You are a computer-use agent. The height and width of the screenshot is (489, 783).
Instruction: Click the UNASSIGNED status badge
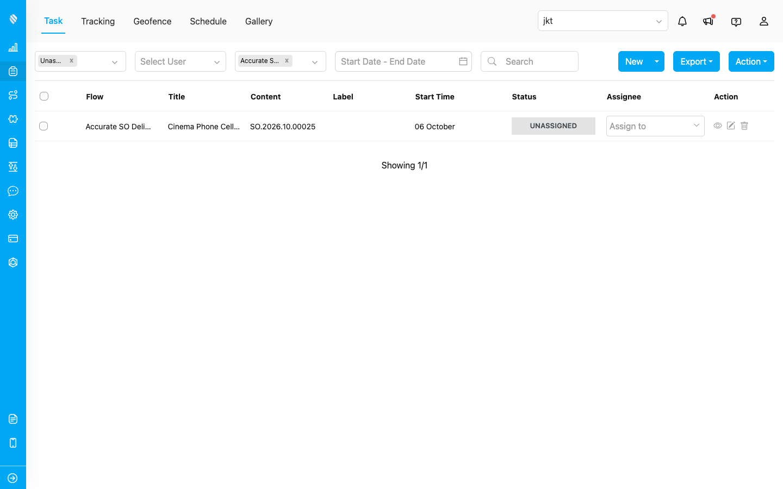point(554,126)
